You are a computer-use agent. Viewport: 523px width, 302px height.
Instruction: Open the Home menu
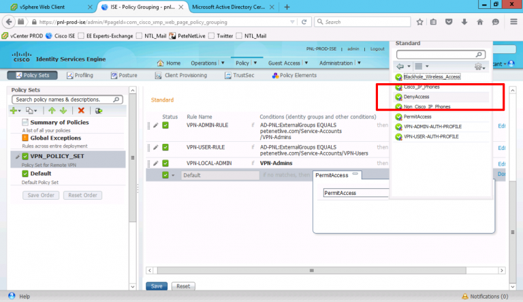pyautogui.click(x=169, y=63)
